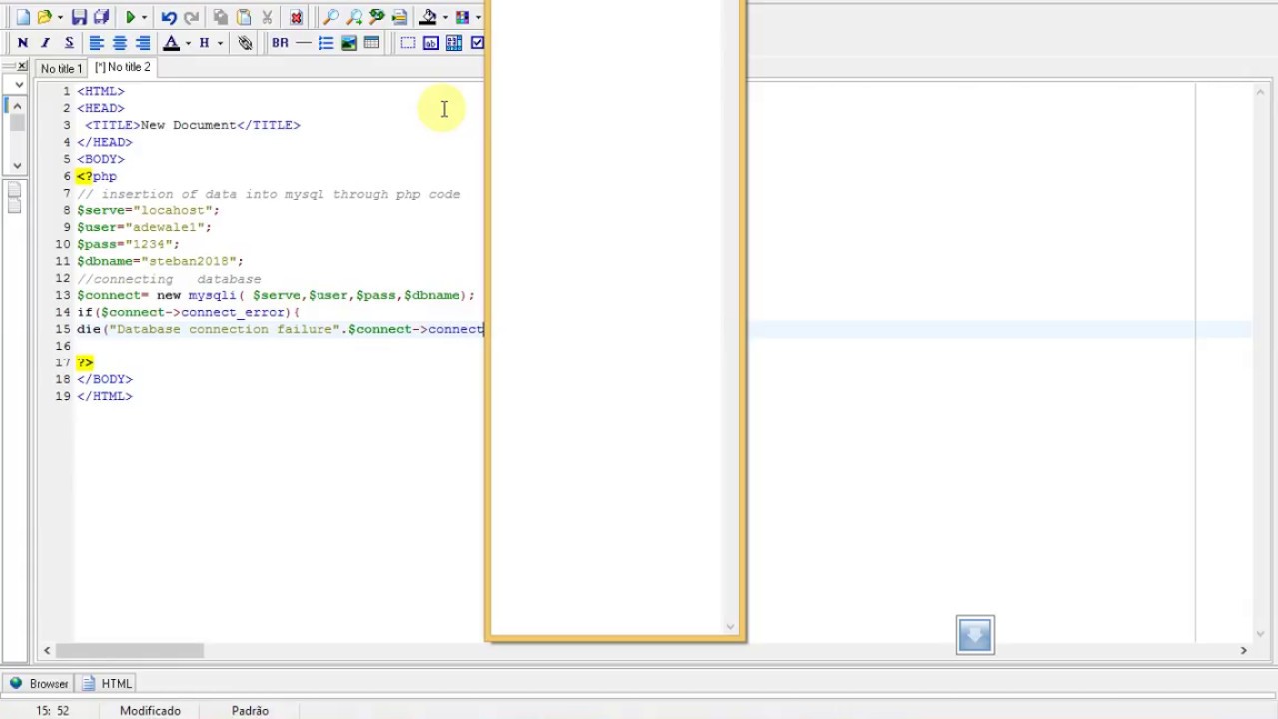Expand the Open file dropdown arrow

coord(60,17)
